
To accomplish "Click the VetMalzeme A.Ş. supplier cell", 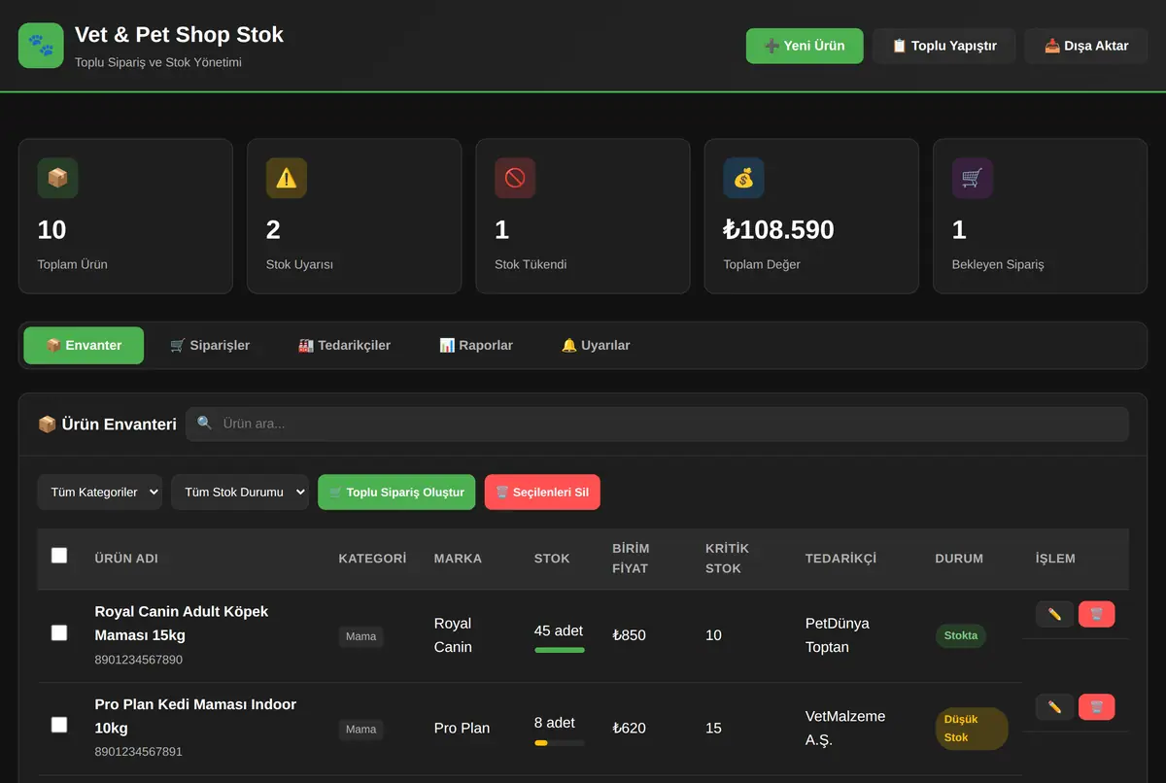I will [x=845, y=729].
